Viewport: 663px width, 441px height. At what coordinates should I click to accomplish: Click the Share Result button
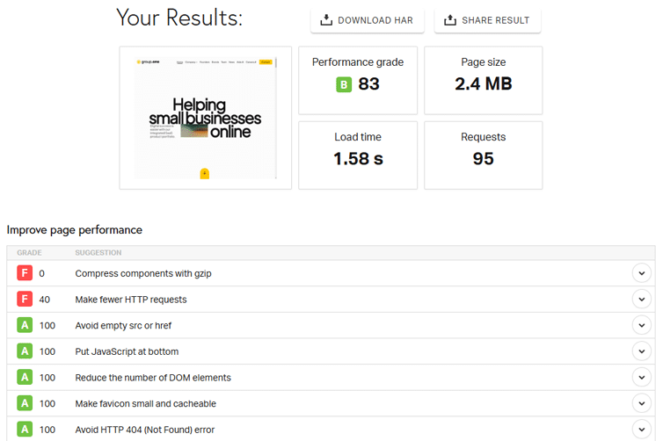click(487, 20)
